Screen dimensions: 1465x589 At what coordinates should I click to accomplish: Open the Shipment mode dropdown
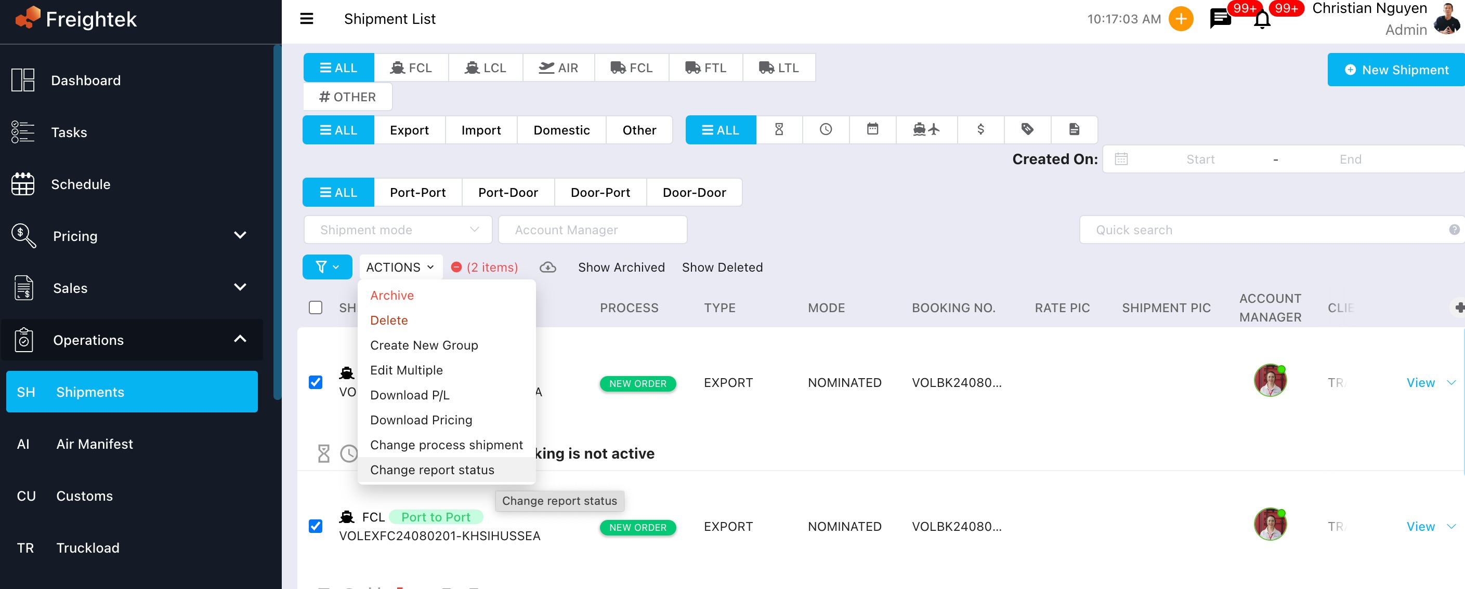tap(398, 230)
